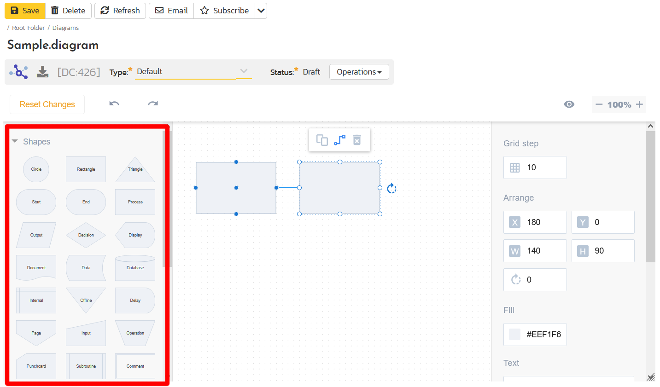Click the Reset Changes button
This screenshot has height=387, width=660.
(47, 104)
